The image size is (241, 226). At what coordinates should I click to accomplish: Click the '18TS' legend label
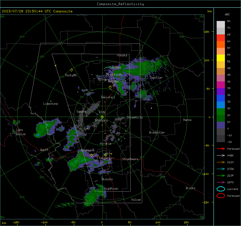click(230, 182)
